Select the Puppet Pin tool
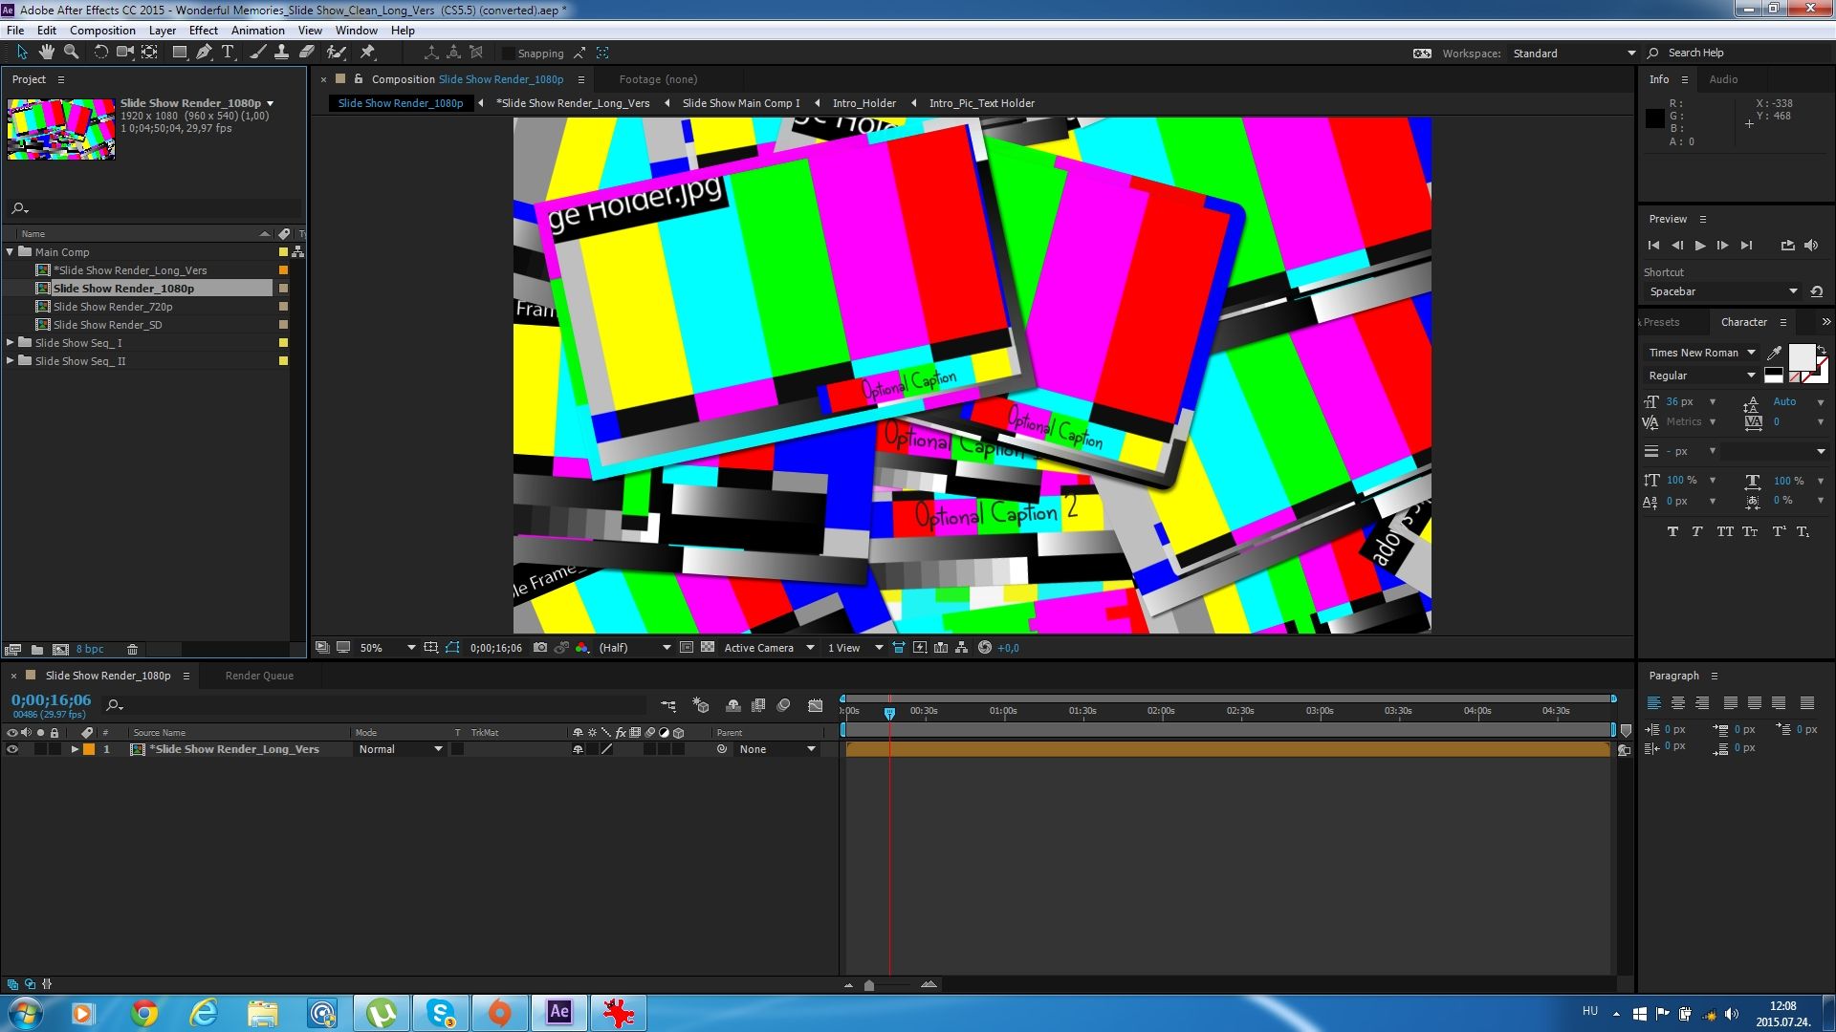Image resolution: width=1836 pixels, height=1032 pixels. pos(367,53)
